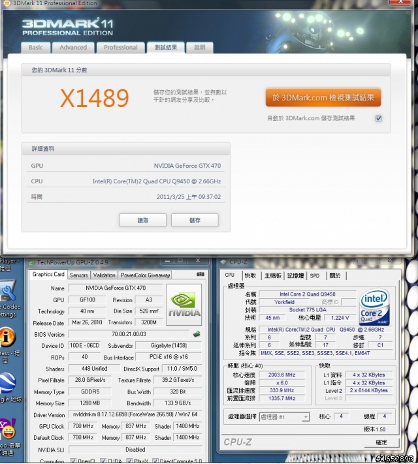
Task: Toggle the OpenCL checkbox in GPU-Z
Action: pyautogui.click(x=73, y=461)
